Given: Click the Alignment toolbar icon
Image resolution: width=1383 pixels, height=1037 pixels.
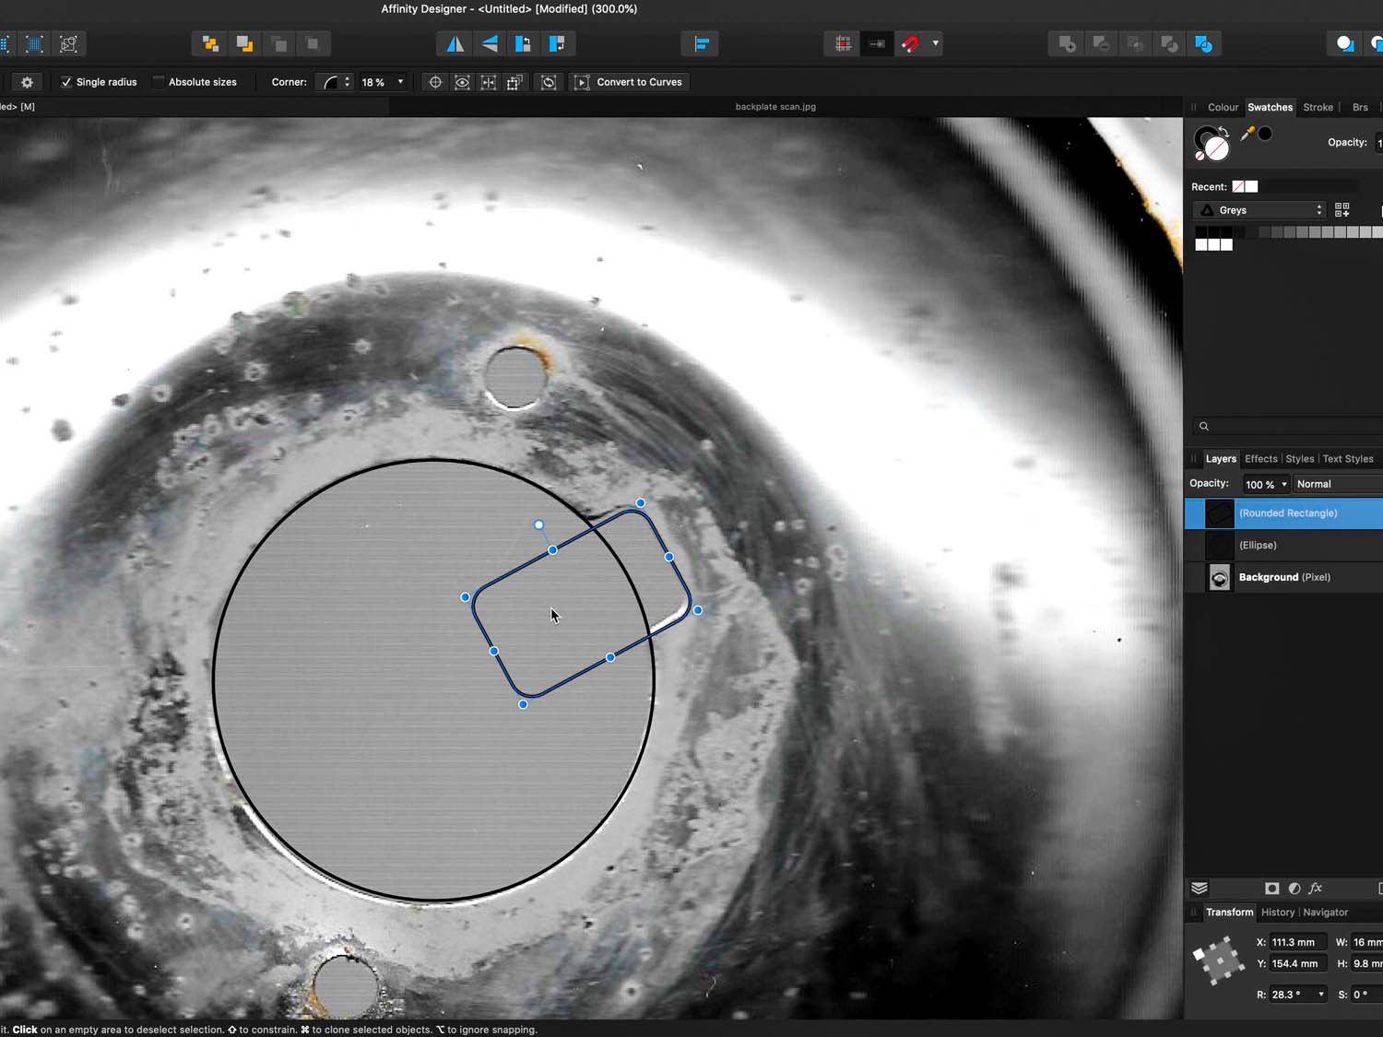Looking at the screenshot, I should click(701, 43).
